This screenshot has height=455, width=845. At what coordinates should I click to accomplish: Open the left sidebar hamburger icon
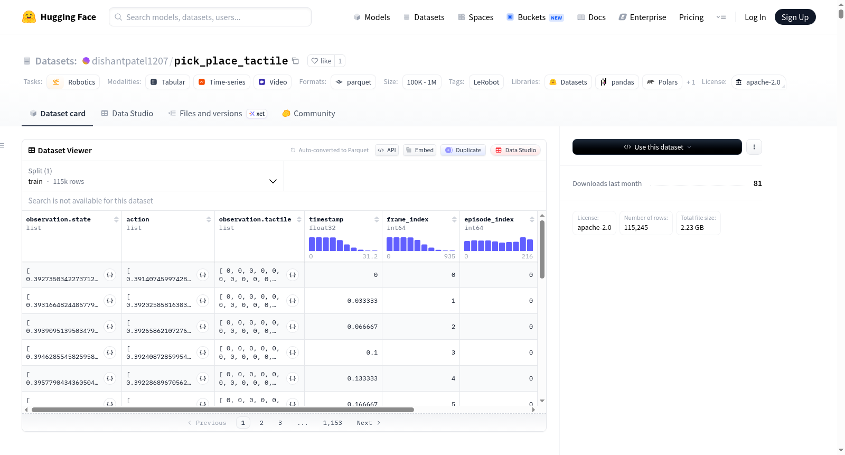point(2,145)
